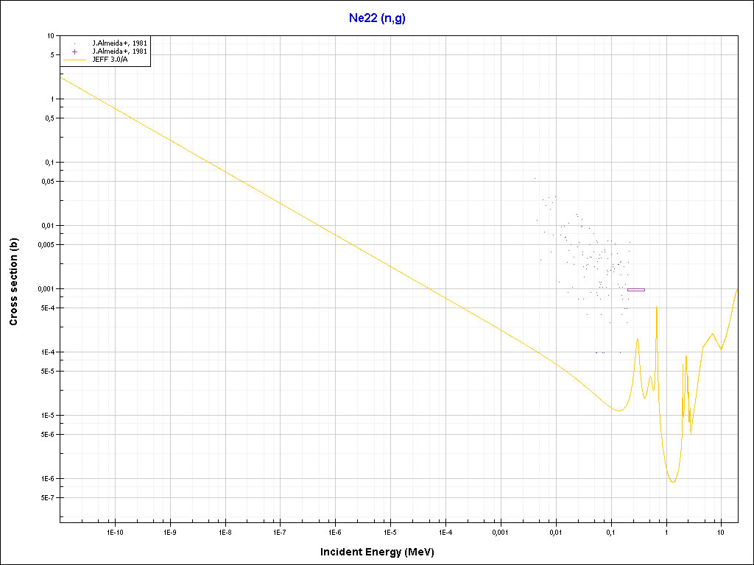The width and height of the screenshot is (754, 565).
Task: Click the top "10" tick label on the y-axis
Action: 51,35
